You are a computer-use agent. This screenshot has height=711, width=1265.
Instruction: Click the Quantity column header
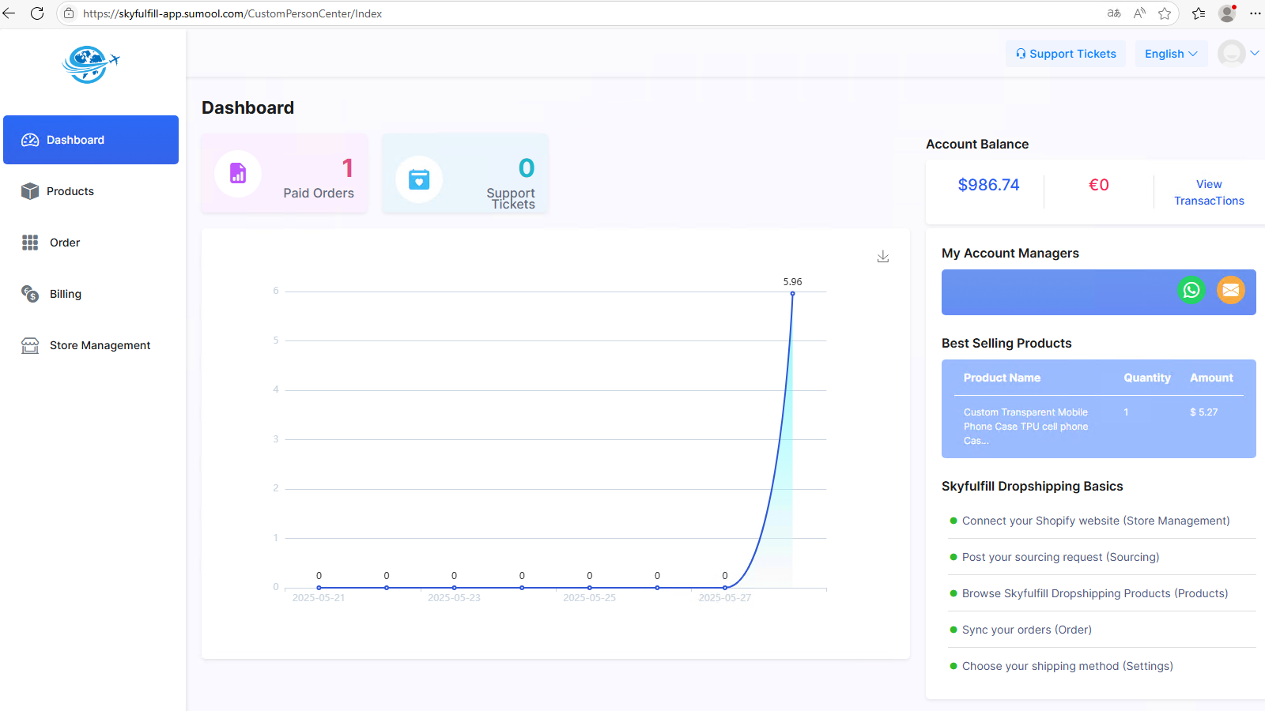[x=1147, y=378]
